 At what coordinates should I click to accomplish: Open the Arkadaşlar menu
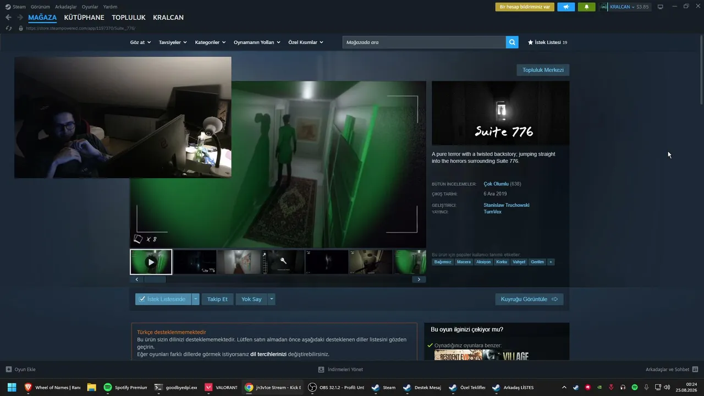[66, 7]
